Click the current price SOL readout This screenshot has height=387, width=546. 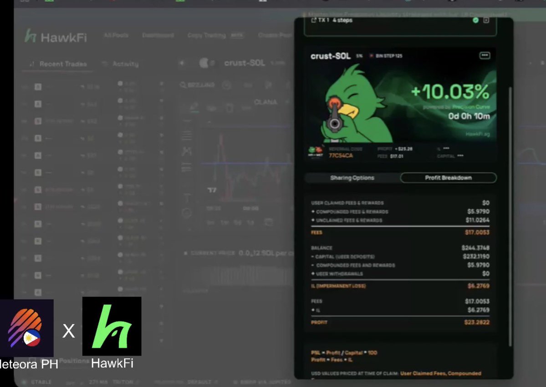click(265, 253)
